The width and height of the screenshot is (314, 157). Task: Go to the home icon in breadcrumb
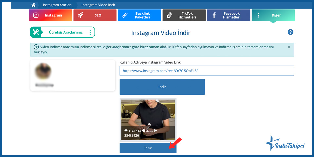click(x=33, y=5)
